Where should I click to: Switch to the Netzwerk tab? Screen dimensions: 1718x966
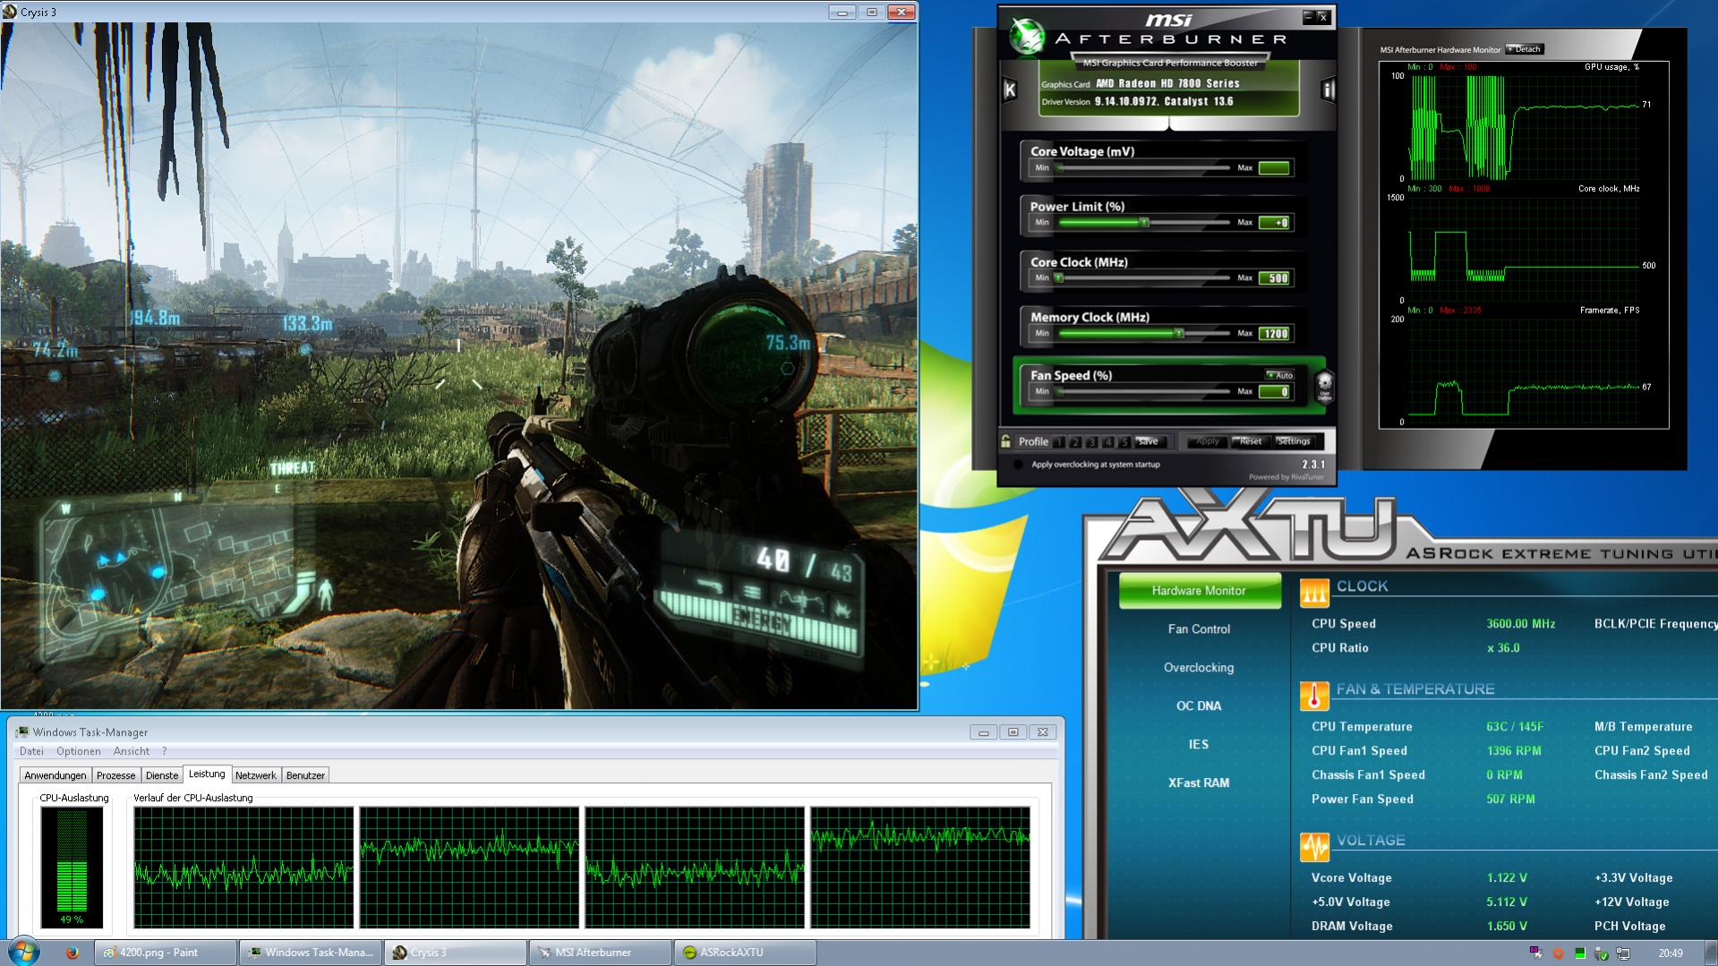(x=255, y=775)
